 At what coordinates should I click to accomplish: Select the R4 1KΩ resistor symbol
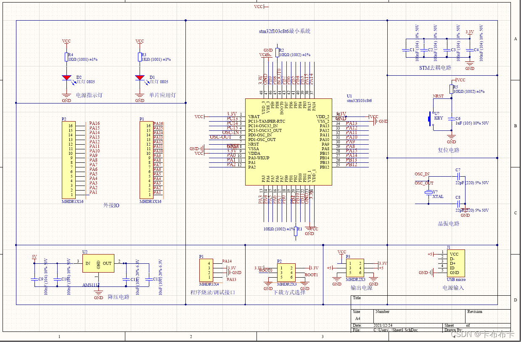(66, 57)
